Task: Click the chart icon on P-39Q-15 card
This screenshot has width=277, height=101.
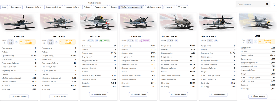Action: [52, 97]
